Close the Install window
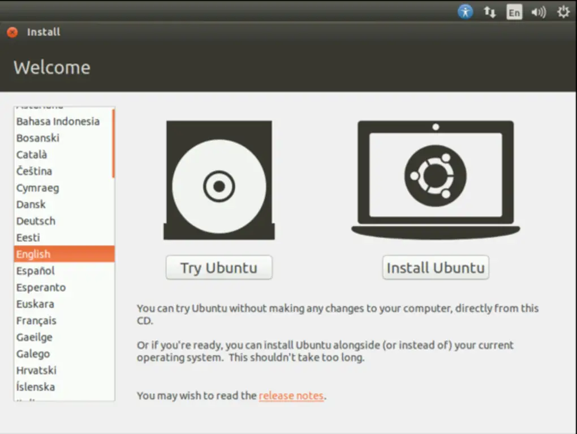577x434 pixels. click(11, 32)
